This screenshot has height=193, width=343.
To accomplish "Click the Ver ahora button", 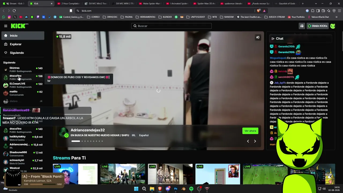I will click(250, 131).
